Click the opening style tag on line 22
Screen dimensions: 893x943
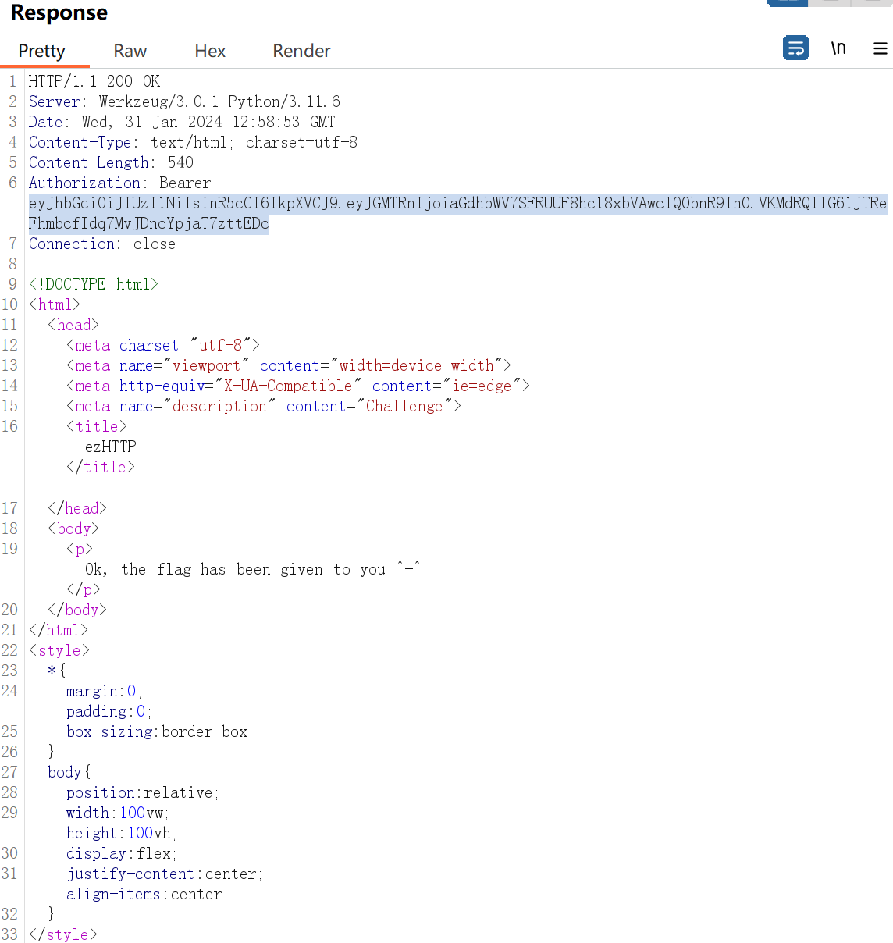tap(59, 650)
